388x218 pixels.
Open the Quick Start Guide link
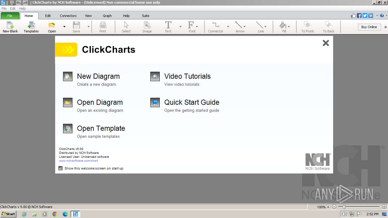192,102
